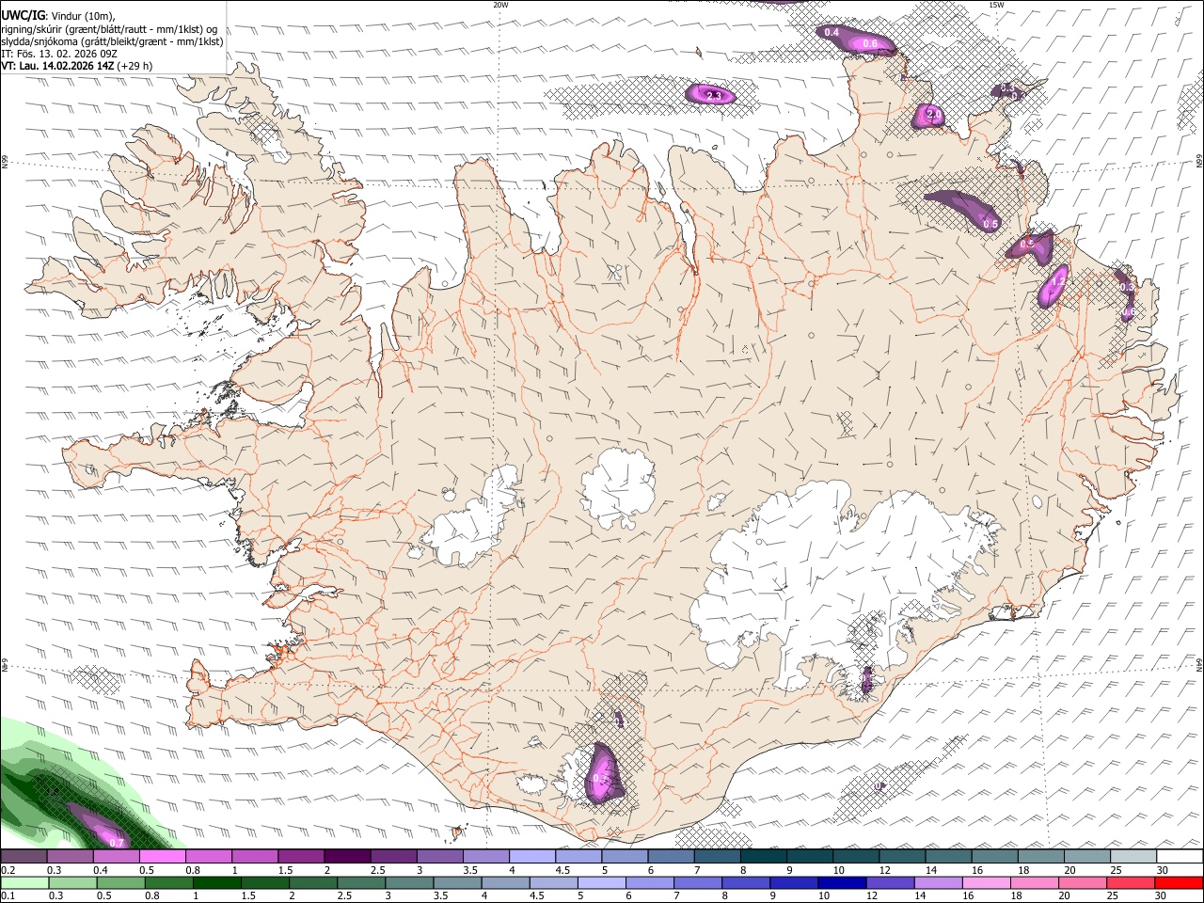This screenshot has width=1204, height=903.
Task: Pick violet lower swatch between 12 and 14
Action: 890,883
